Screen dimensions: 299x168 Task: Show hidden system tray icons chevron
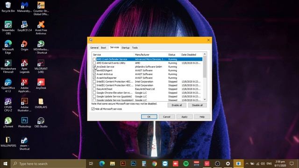tap(247, 163)
